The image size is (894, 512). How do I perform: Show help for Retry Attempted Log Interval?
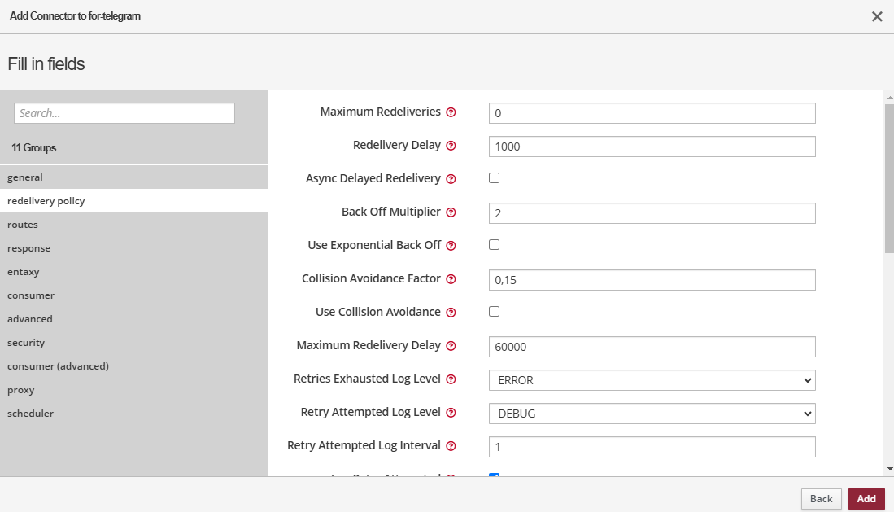pyautogui.click(x=451, y=446)
